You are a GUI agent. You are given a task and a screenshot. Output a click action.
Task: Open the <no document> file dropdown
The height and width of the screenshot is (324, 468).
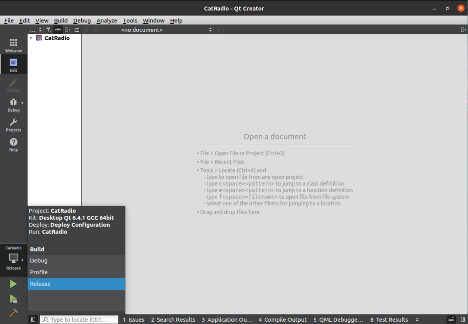pos(166,30)
